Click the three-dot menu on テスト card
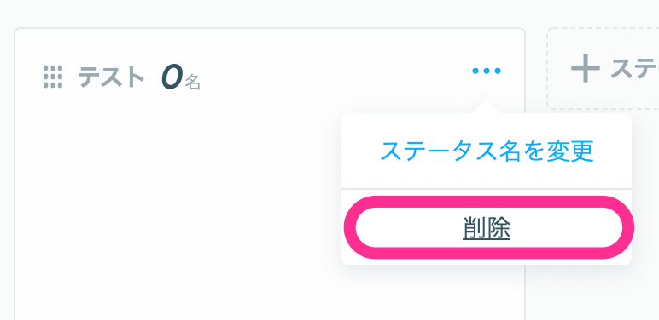Viewport: 659px width, 320px height. click(x=487, y=71)
